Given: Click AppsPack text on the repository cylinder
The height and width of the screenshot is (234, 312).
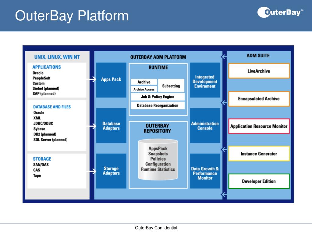Looking at the screenshot, I should click(x=158, y=149).
